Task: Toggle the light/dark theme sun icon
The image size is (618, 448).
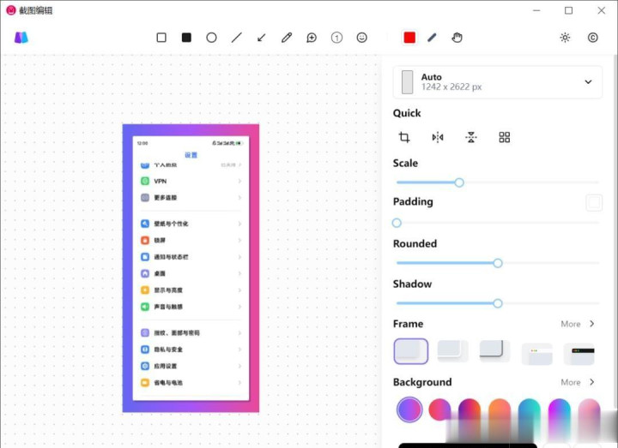Action: click(565, 38)
